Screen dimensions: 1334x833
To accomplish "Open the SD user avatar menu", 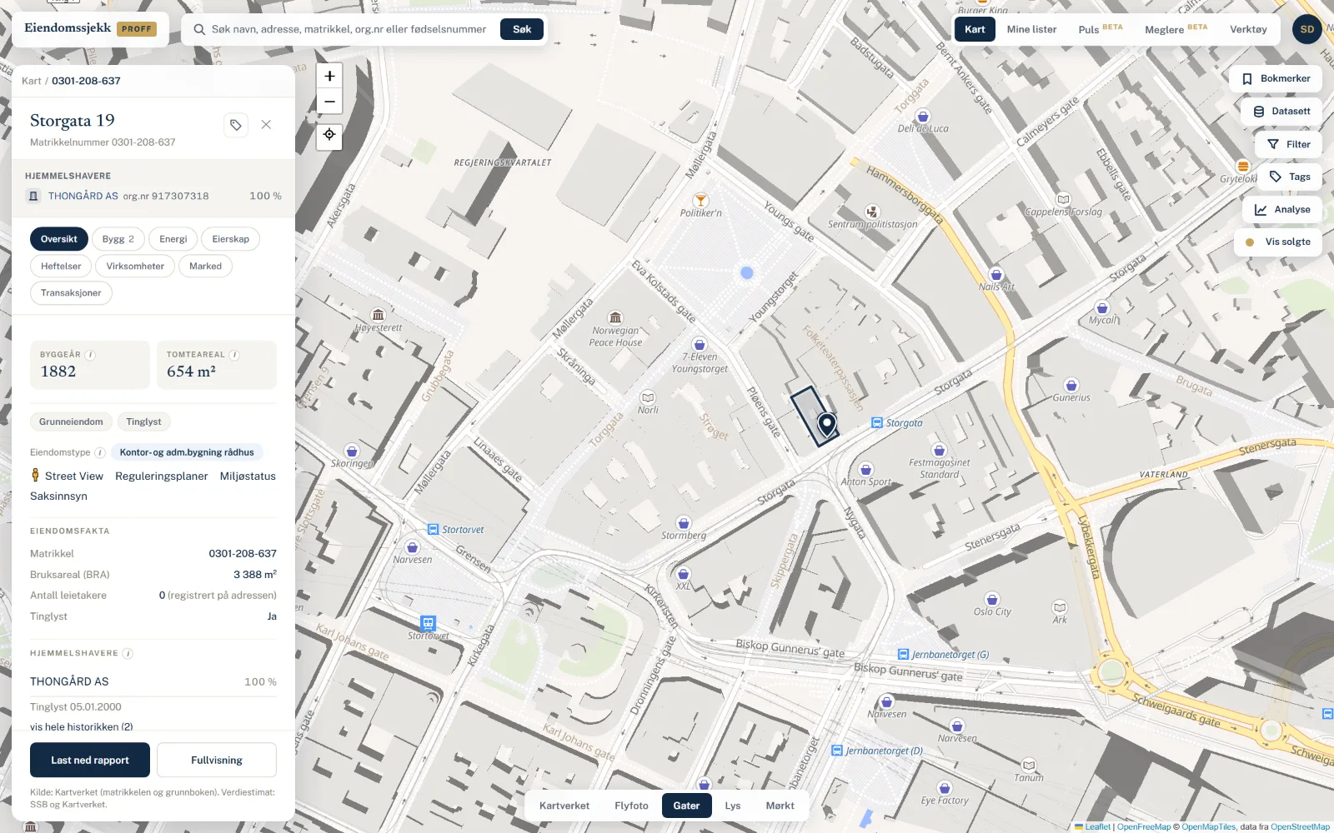I will click(1306, 29).
